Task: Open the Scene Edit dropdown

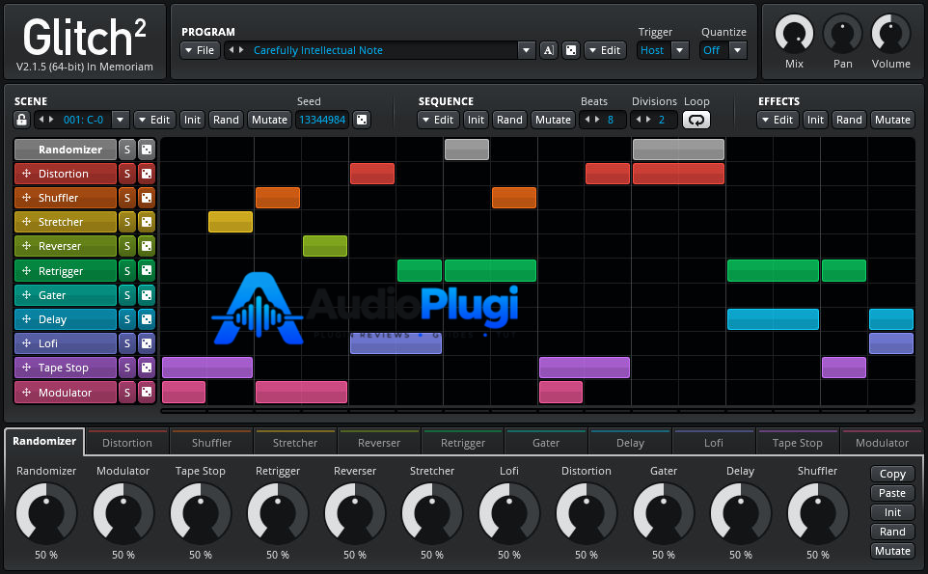Action: 154,120
